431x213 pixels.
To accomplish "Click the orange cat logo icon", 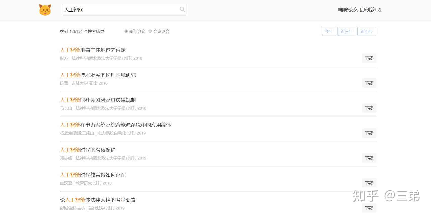I will [x=45, y=10].
